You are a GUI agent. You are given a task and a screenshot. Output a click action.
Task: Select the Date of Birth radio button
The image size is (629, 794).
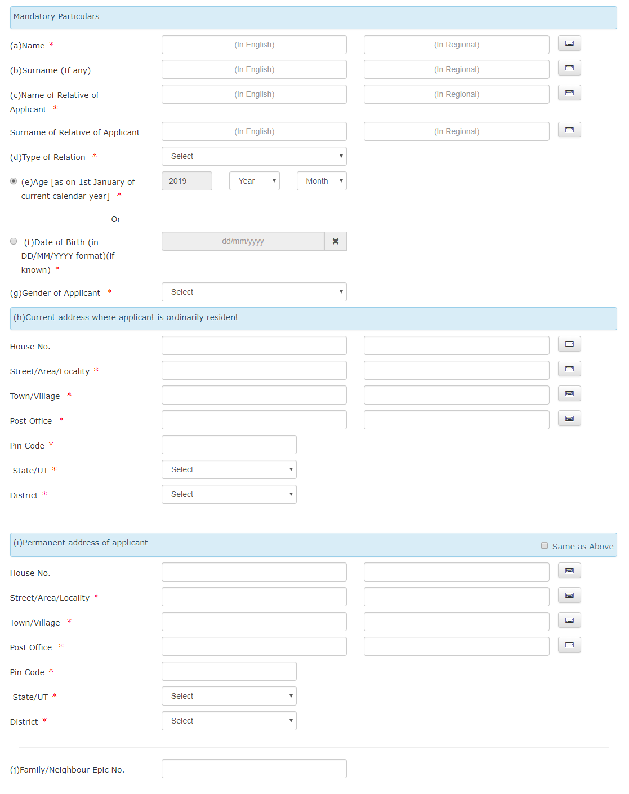pyautogui.click(x=13, y=241)
